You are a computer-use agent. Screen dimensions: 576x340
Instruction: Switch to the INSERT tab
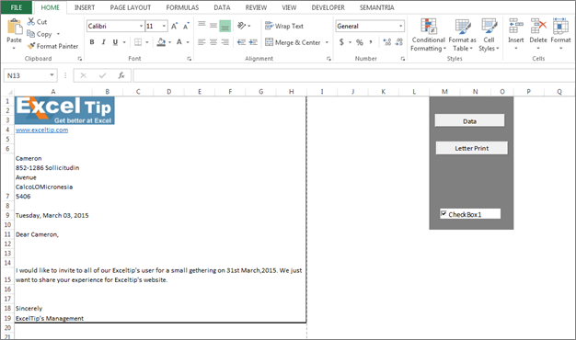(85, 7)
